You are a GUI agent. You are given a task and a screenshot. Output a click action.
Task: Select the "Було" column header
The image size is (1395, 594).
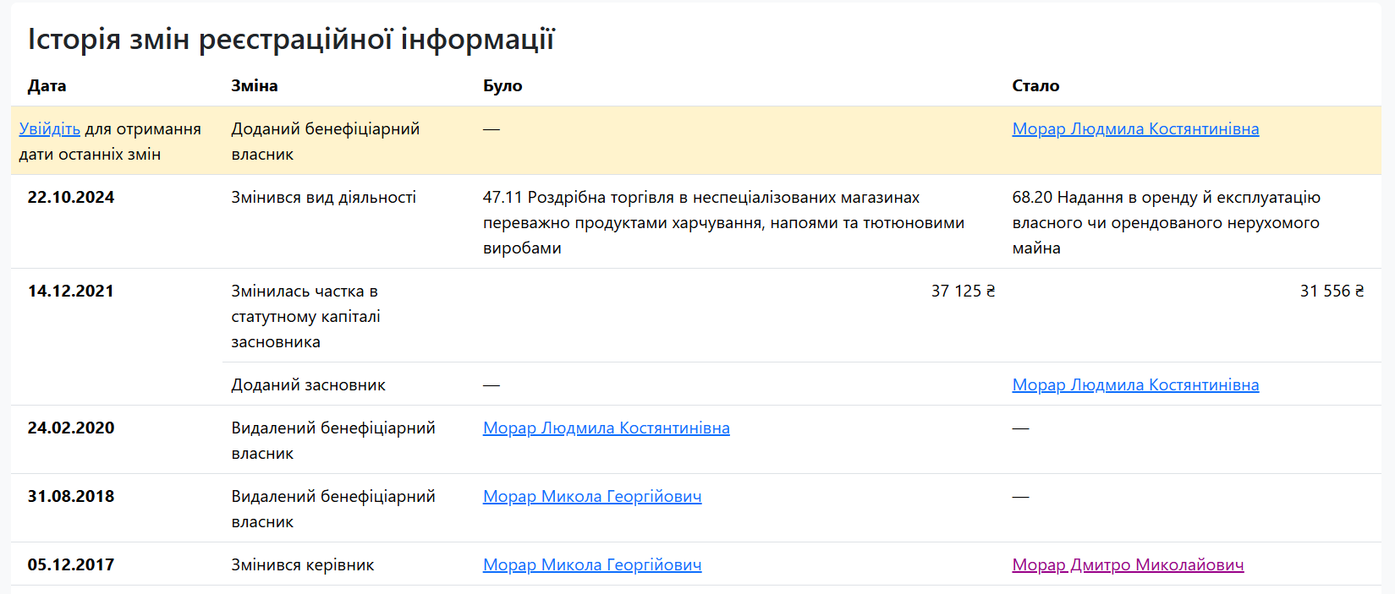(x=503, y=86)
